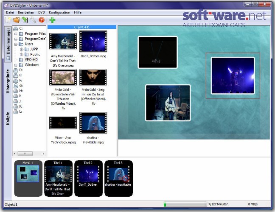Click the C:\VPC-HD path header

point(82,27)
